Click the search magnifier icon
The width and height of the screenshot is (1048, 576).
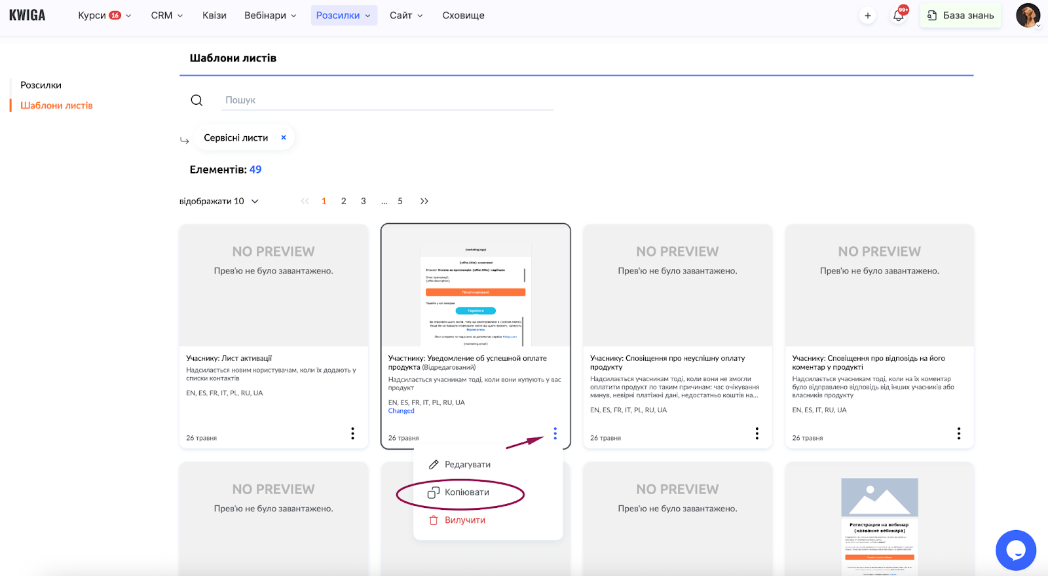196,100
